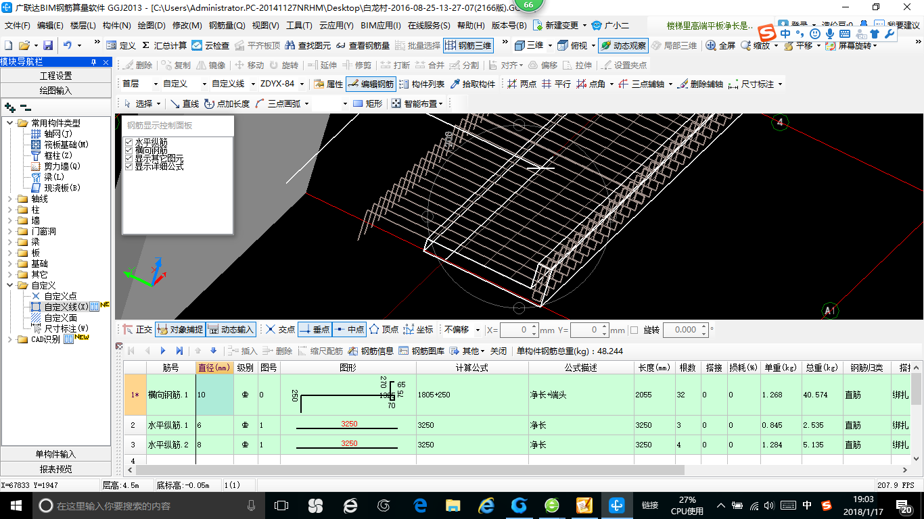Open the 工具(T) menu
The width and height of the screenshot is (924, 519).
click(x=299, y=25)
